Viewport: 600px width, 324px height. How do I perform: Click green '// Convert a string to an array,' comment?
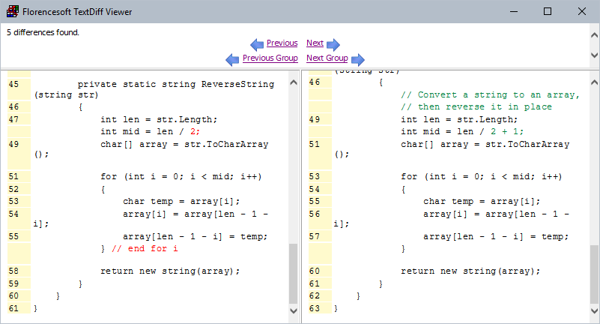click(490, 94)
